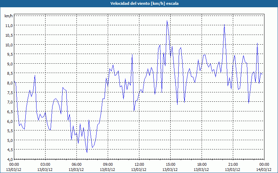The width and height of the screenshot is (278, 173).
Task: Click the 06:00 time axis label
Action: [x=76, y=165]
